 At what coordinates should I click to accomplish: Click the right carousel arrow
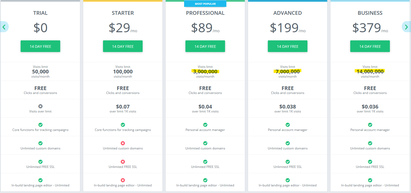tap(407, 27)
